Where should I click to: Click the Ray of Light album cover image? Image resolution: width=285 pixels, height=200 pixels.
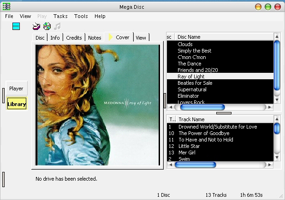[98, 105]
